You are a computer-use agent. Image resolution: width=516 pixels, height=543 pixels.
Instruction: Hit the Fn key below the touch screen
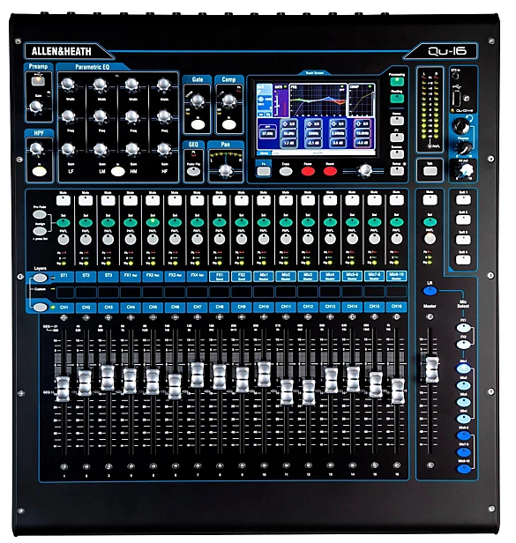264,171
